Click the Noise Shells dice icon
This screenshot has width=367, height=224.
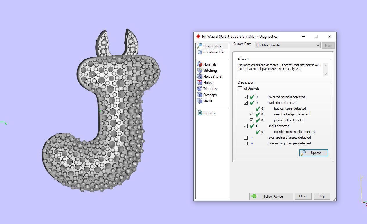199,77
